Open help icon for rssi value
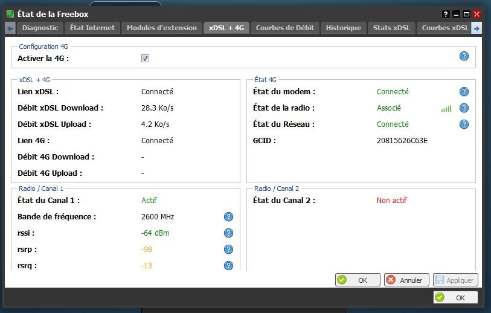Viewport: 491px width, 313px height. 228,233
